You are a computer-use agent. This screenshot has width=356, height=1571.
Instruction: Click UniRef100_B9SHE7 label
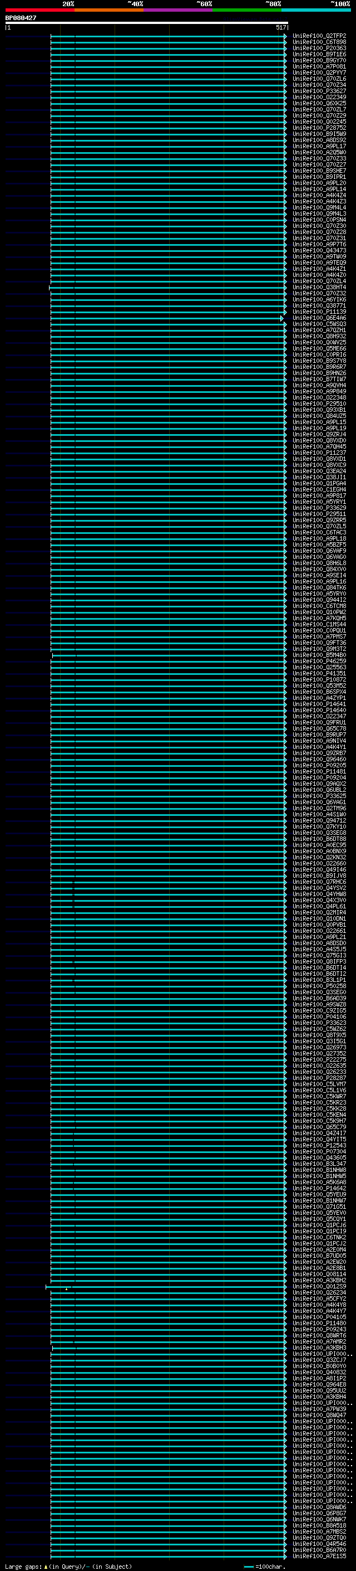pyautogui.click(x=319, y=171)
